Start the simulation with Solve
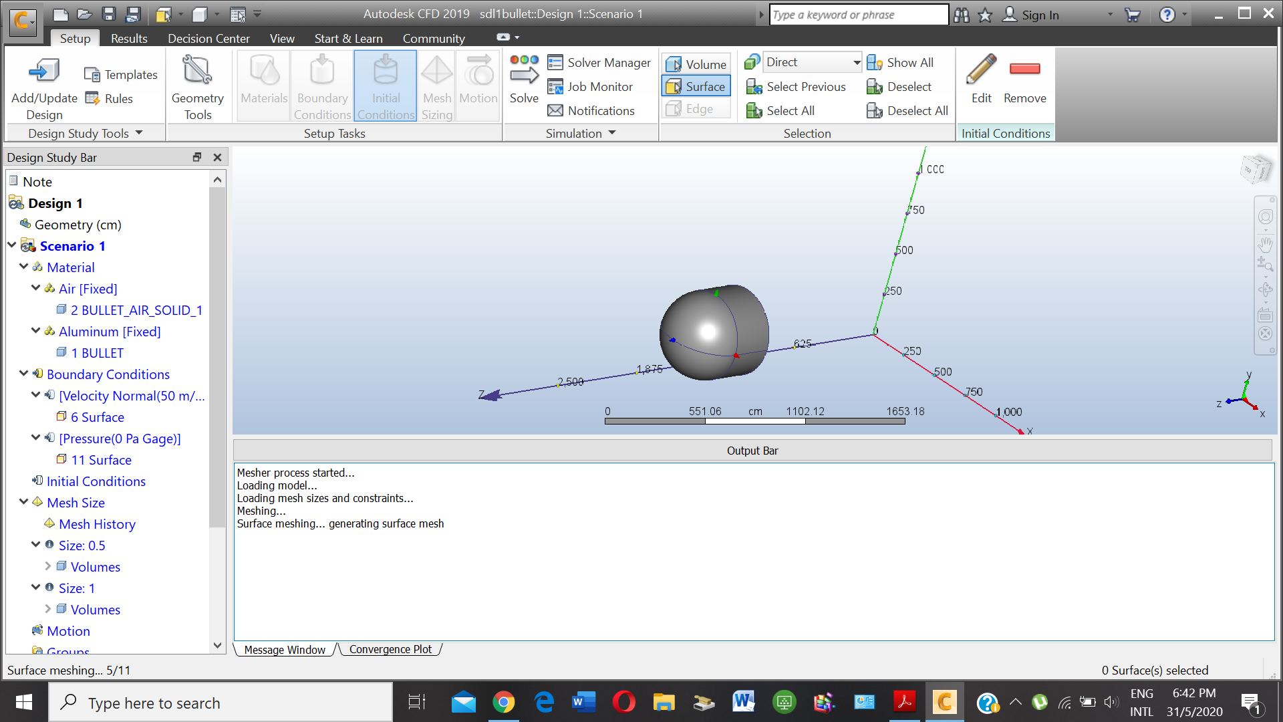Screen dimensions: 1283x722 tap(523, 80)
